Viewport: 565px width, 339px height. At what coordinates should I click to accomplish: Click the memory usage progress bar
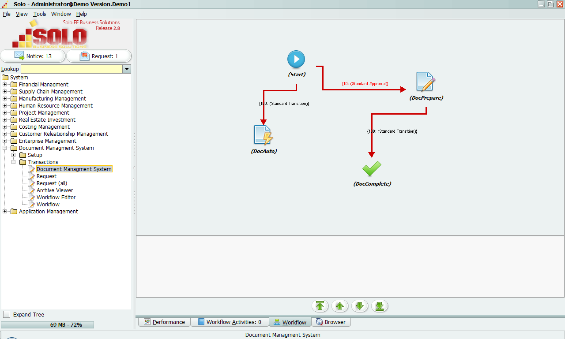47,325
